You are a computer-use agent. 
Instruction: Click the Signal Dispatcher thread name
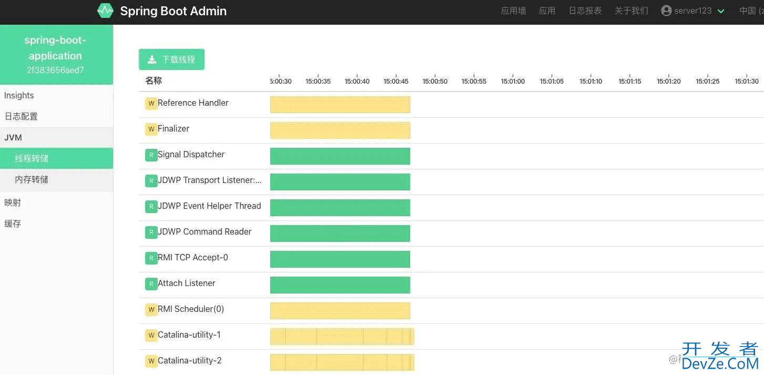[x=191, y=155]
